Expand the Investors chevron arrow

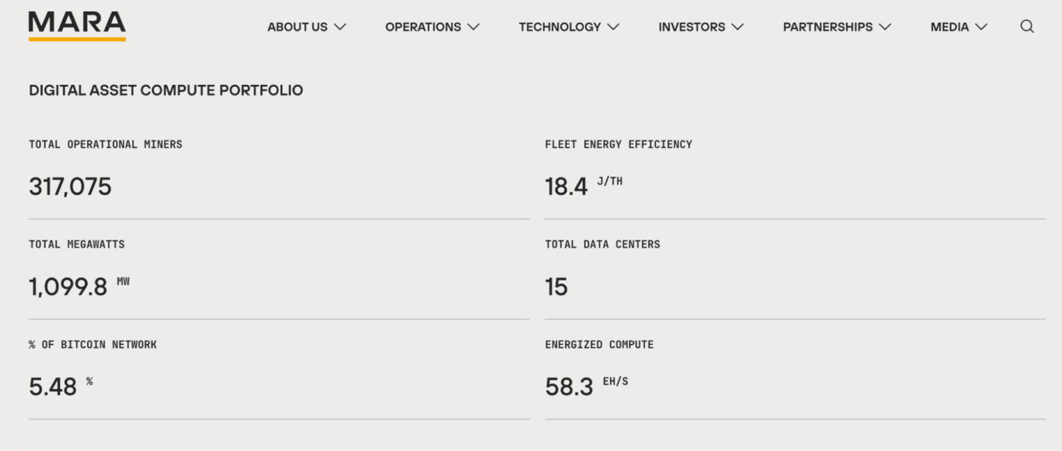(x=738, y=27)
